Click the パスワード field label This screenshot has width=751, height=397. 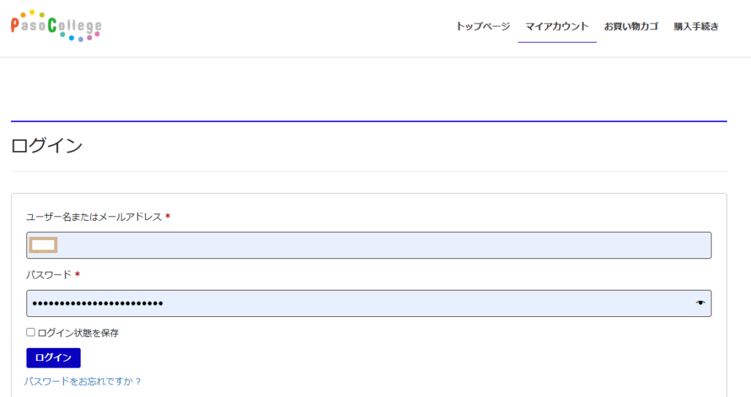(x=48, y=274)
